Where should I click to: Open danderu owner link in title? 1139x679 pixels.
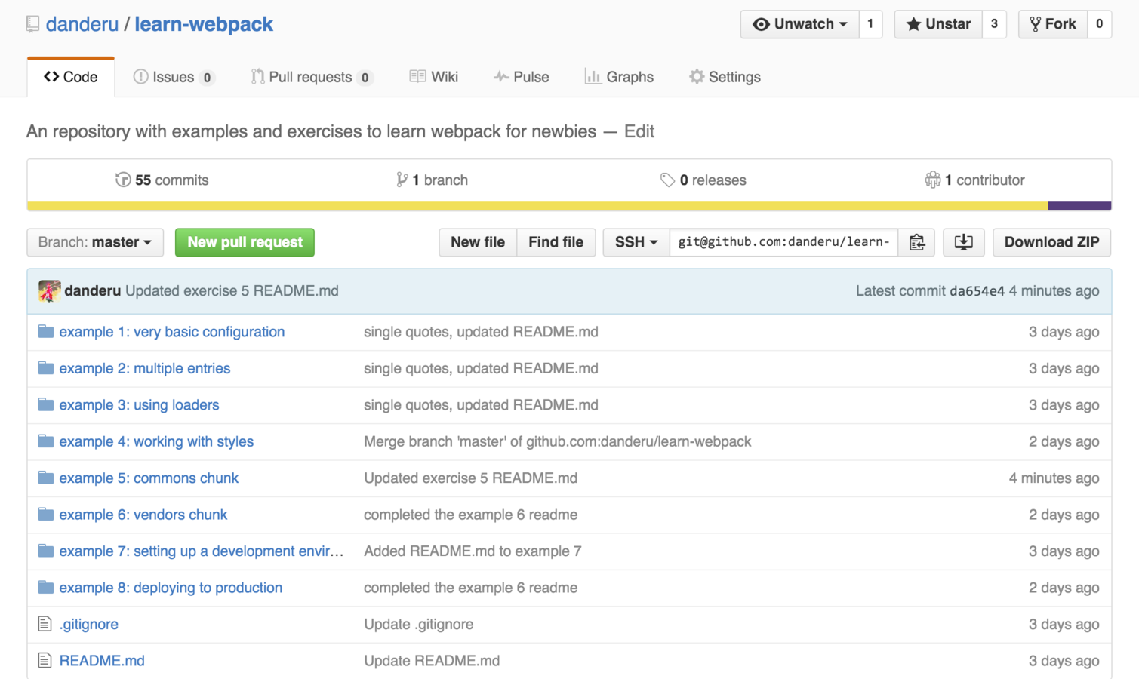pyautogui.click(x=82, y=24)
